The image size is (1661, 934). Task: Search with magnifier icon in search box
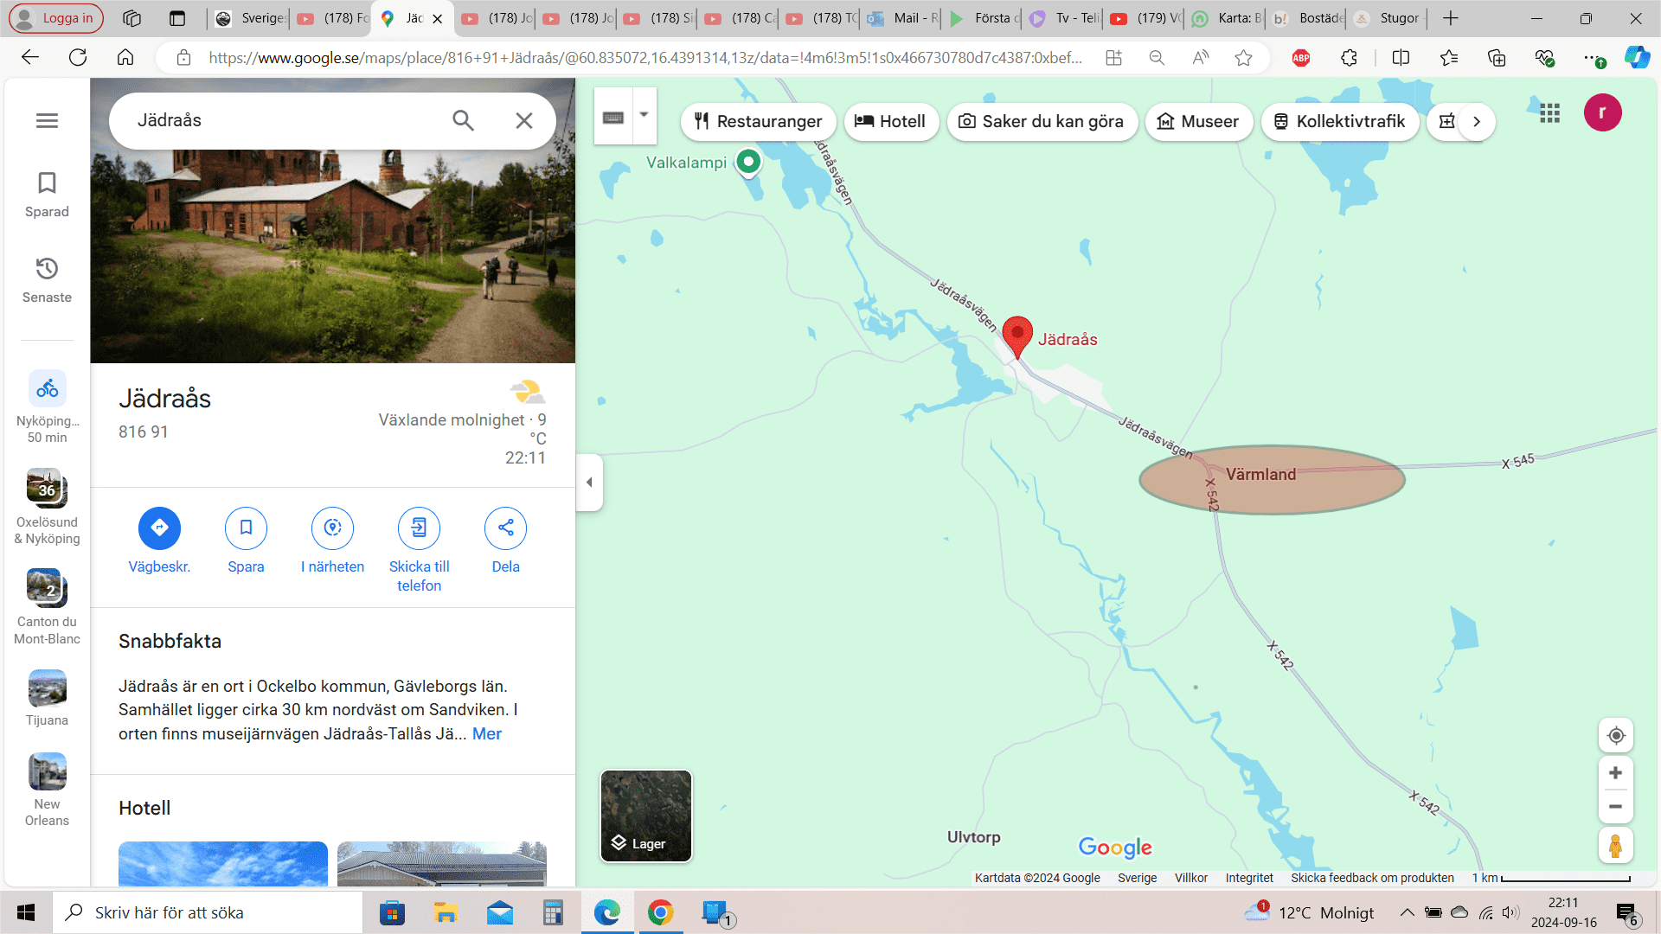point(463,120)
